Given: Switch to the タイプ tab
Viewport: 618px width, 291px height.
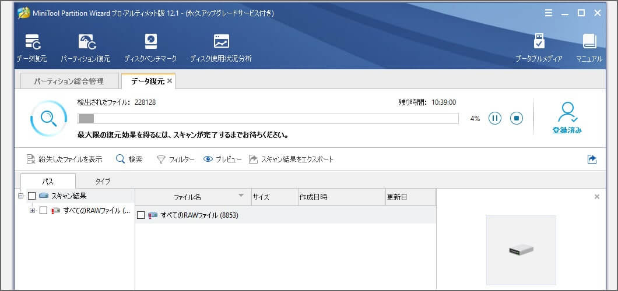Looking at the screenshot, I should pyautogui.click(x=103, y=181).
